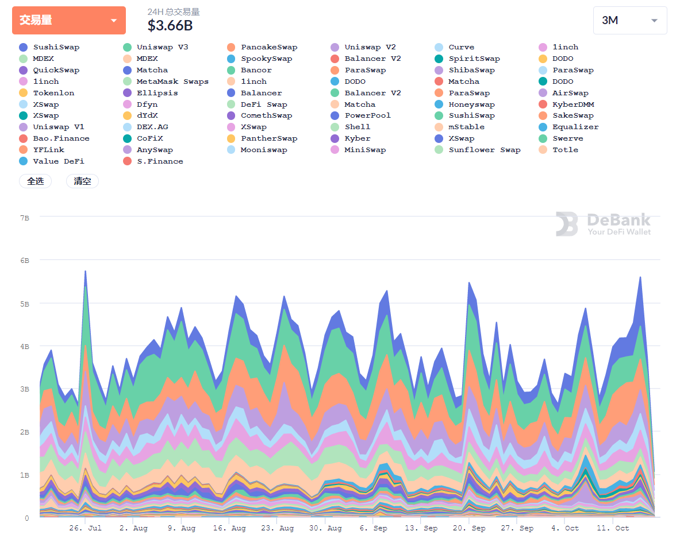Viewport: 680px width, 535px height.
Task: Click the DeFi Swap legend dot
Action: 231,104
